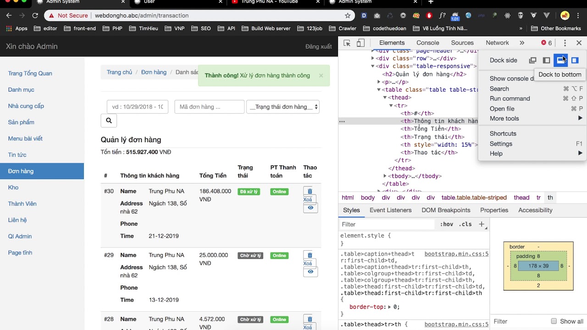Click the SQ extension icon
Image resolution: width=587 pixels, height=330 pixels.
tap(416, 16)
